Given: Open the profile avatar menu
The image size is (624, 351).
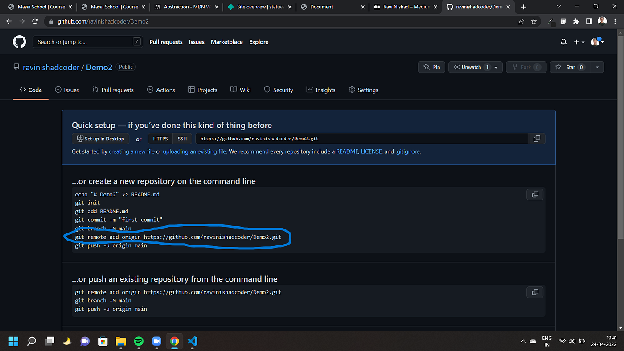Looking at the screenshot, I should tap(597, 42).
